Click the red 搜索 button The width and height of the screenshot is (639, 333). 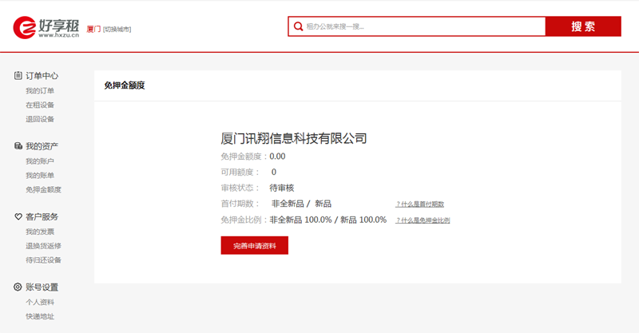coord(583,26)
